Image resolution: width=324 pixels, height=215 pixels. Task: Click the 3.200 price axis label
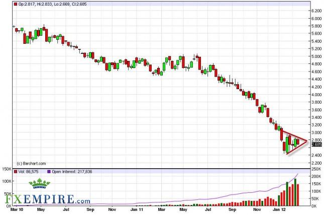point(316,125)
